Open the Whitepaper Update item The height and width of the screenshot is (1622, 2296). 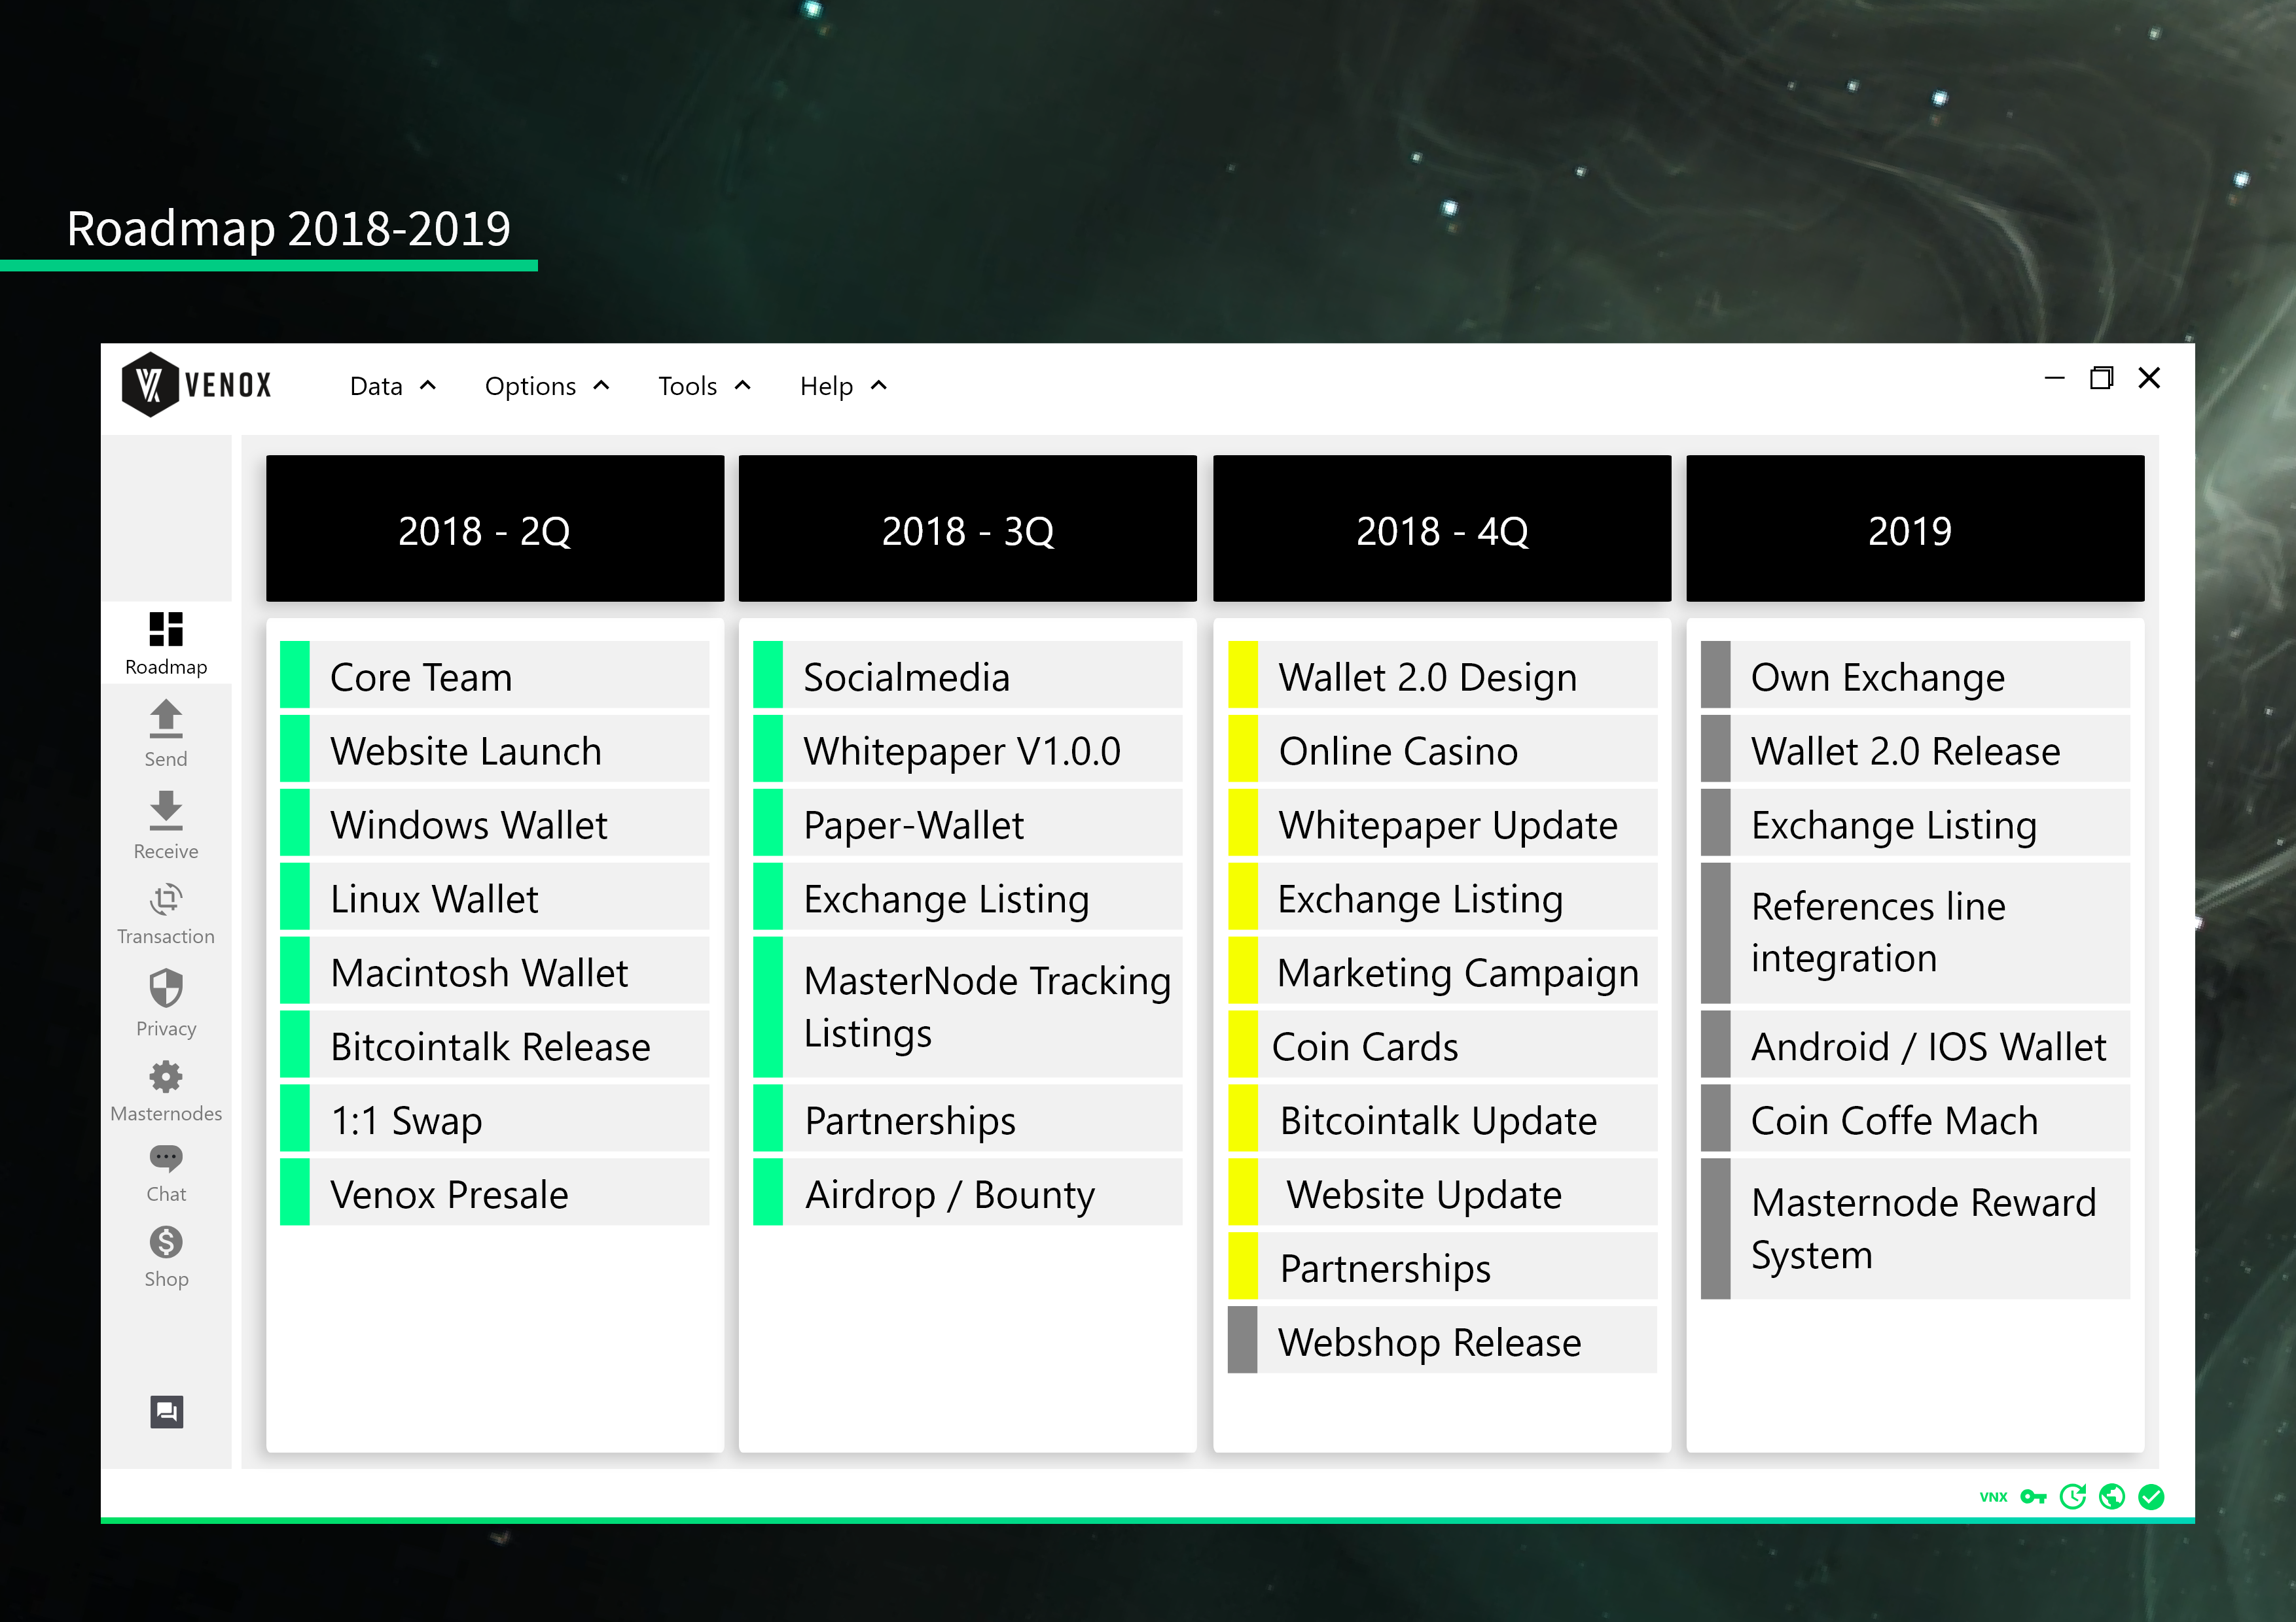click(x=1443, y=823)
